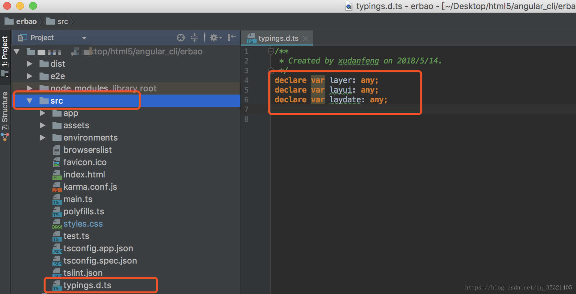Place cursor on 'layui' variable name
Image resolution: width=576 pixels, height=294 pixels.
pyautogui.click(x=340, y=90)
